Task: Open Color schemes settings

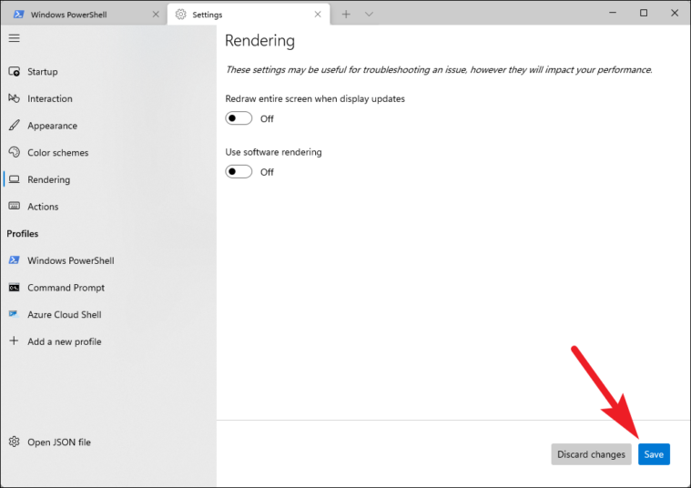Action: click(x=108, y=153)
